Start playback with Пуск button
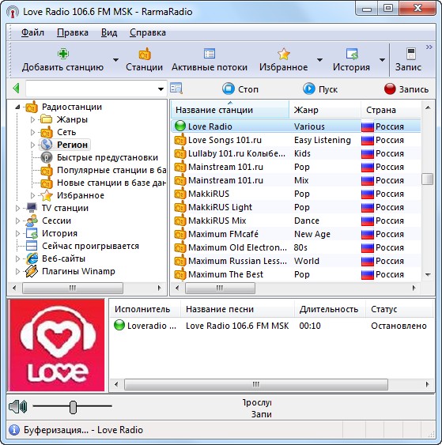 pos(320,89)
